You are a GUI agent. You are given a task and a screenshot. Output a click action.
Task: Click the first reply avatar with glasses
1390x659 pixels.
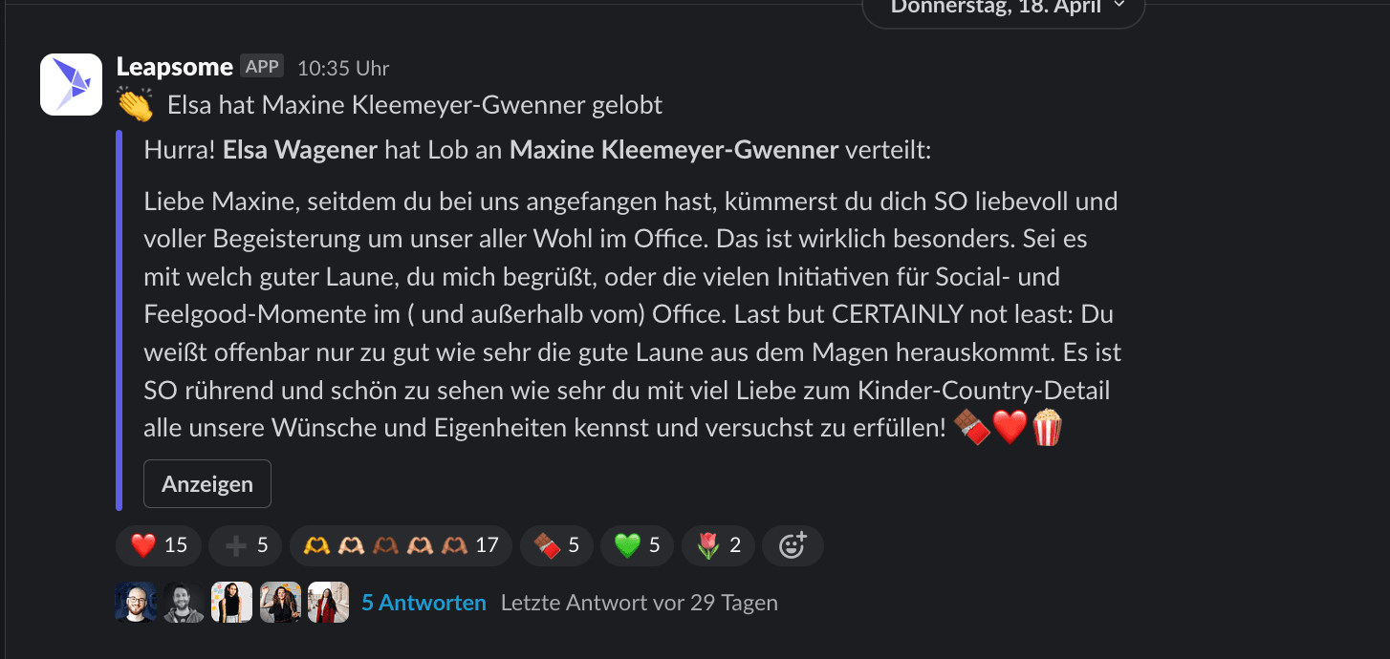pyautogui.click(x=135, y=603)
